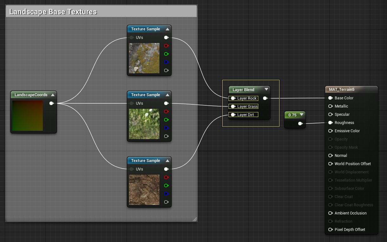This screenshot has width=387, height=242.
Task: Click the blue channel pin on the dirt Texture Sample
Action: click(166, 194)
